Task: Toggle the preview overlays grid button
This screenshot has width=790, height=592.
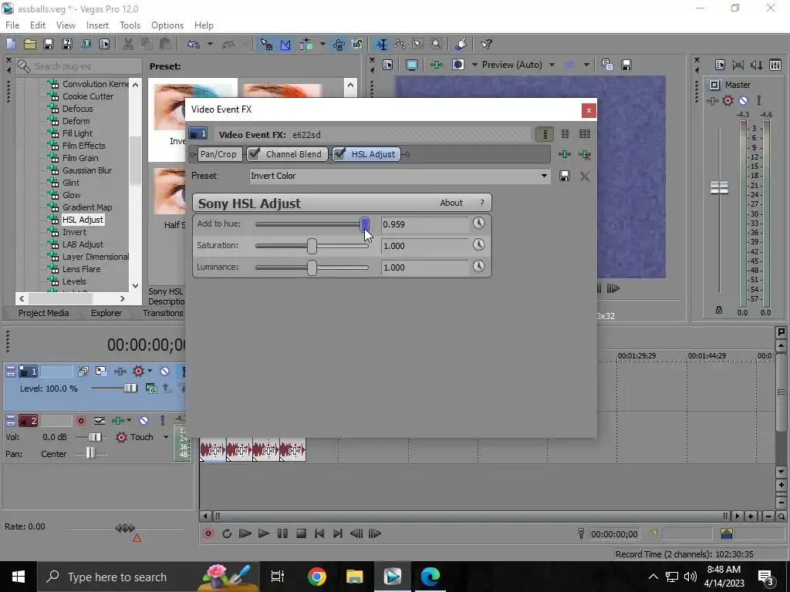Action: point(570,65)
